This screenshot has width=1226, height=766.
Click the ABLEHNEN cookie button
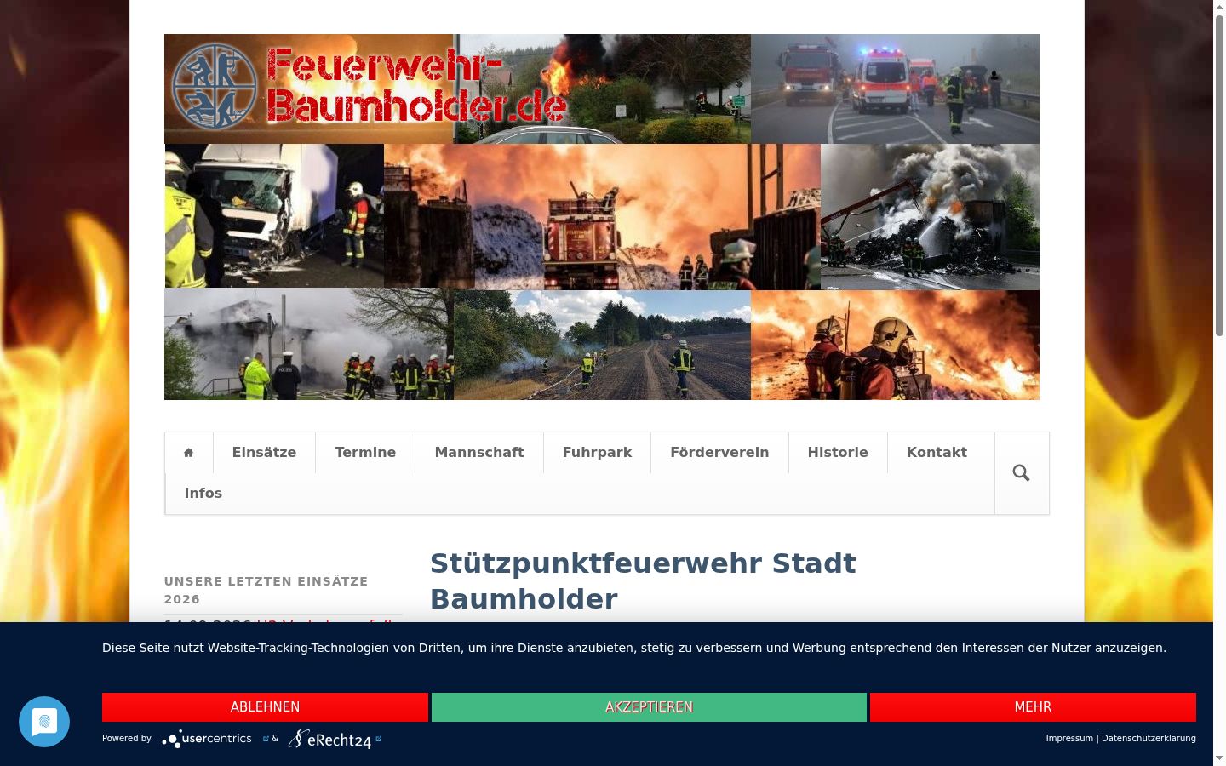coord(265,707)
